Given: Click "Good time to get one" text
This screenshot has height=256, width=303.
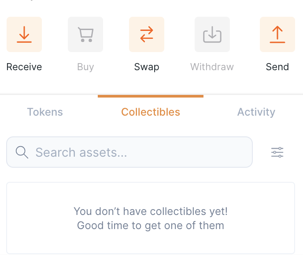Looking at the screenshot, I should (x=151, y=226).
